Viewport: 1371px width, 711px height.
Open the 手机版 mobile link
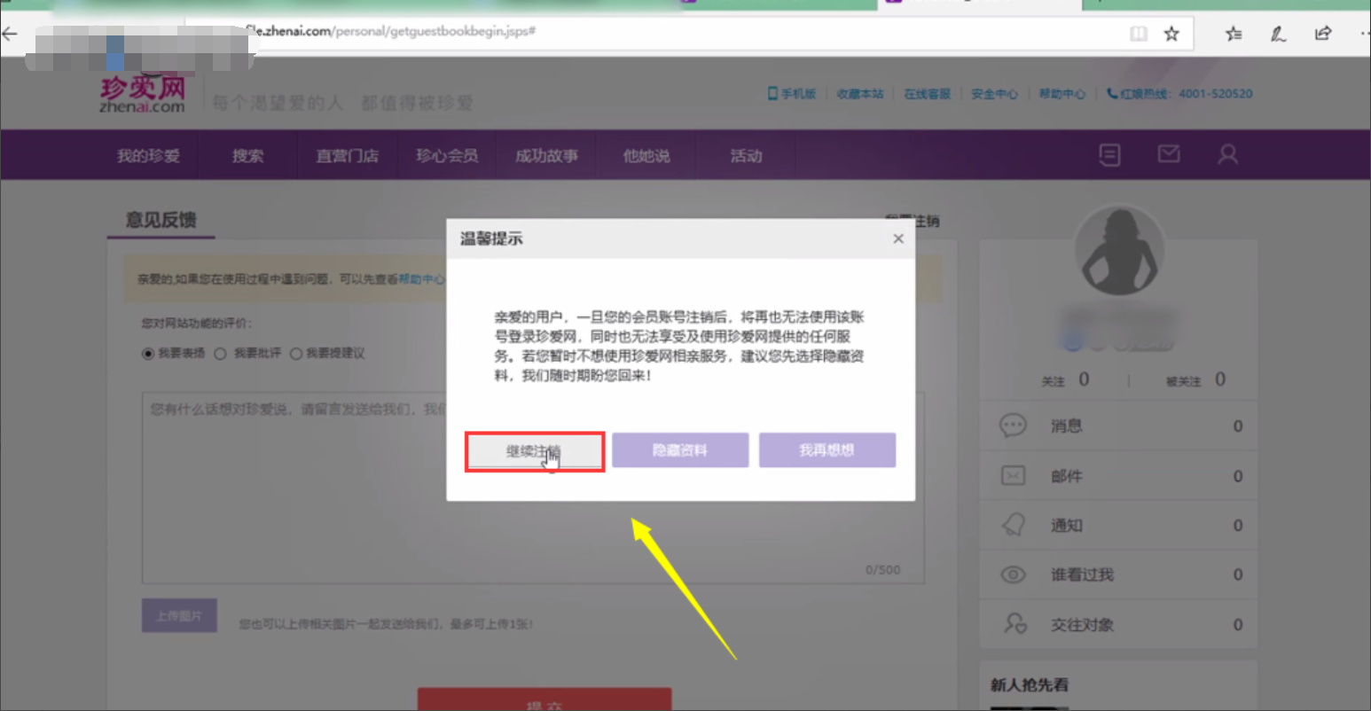792,93
